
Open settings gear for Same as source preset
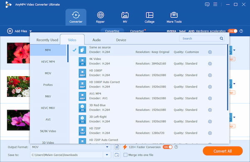pos(210,52)
